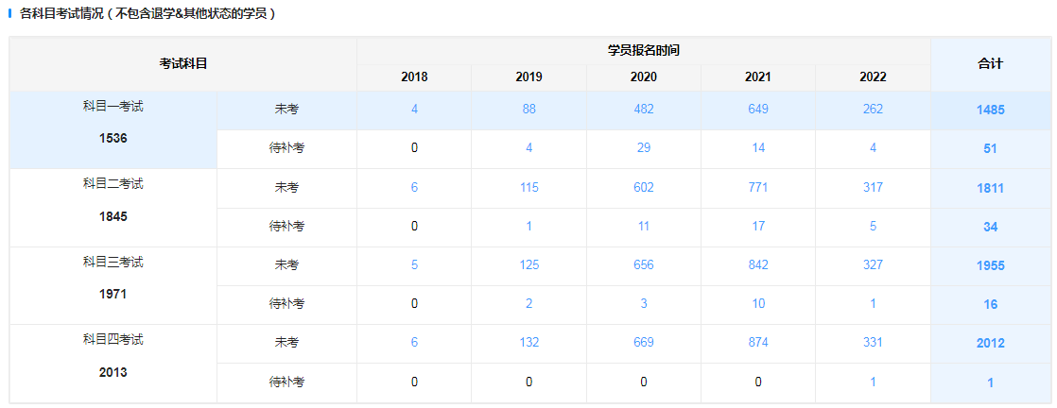Open 科目一 未考 2022 value 262
1057x408 pixels.
[x=873, y=109]
